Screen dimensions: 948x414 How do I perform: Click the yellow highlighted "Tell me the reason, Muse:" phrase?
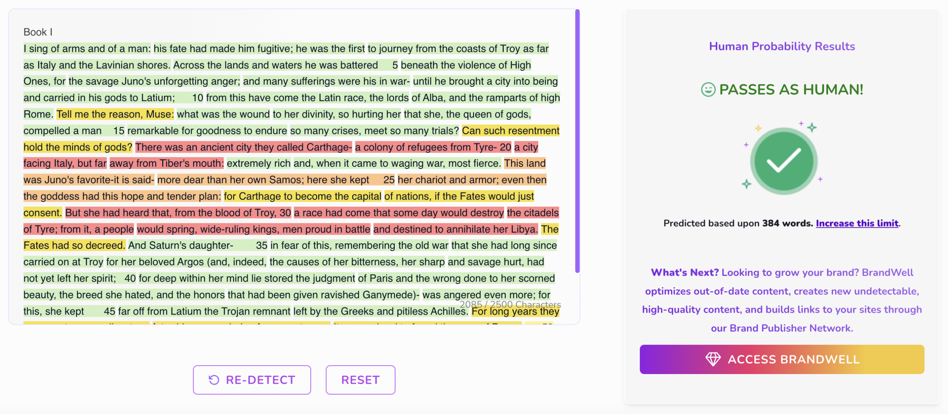point(115,114)
